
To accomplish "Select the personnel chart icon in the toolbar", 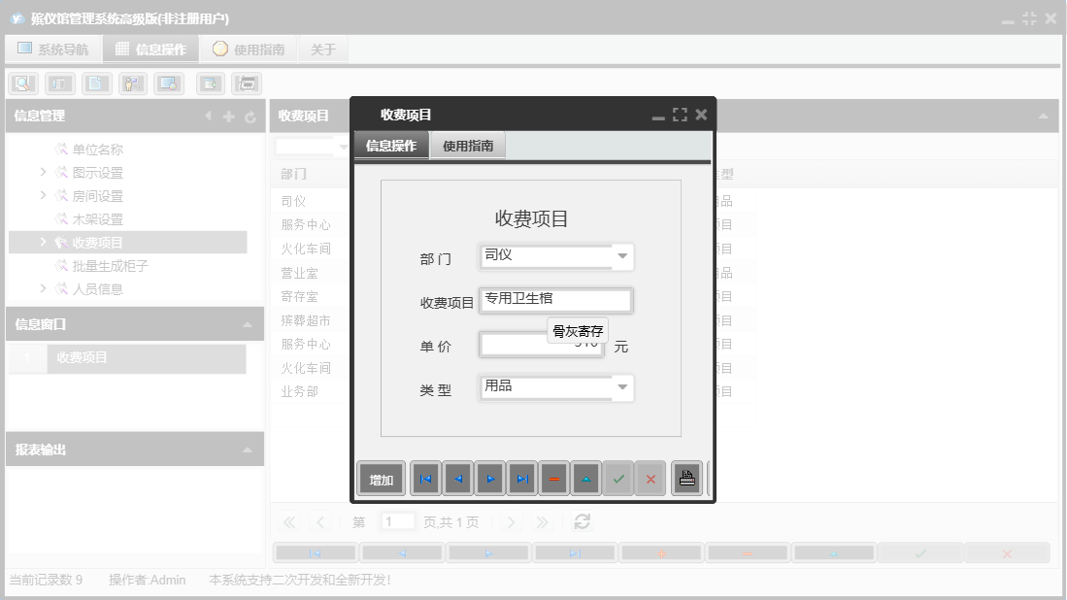I will click(131, 83).
